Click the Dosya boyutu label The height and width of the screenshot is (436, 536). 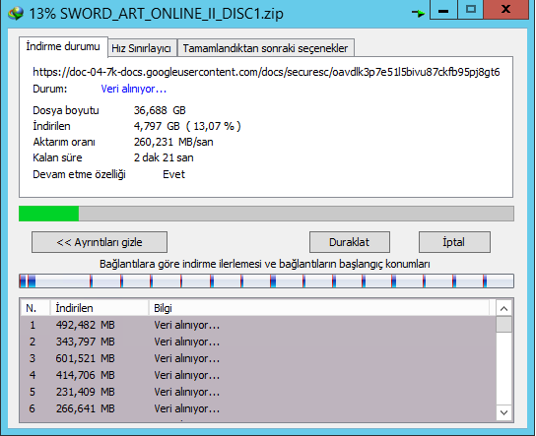tap(66, 110)
